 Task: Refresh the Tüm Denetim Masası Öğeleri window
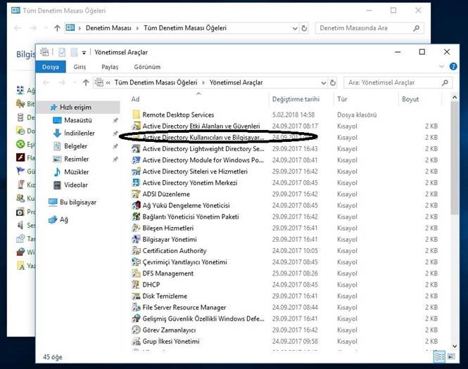tap(304, 28)
